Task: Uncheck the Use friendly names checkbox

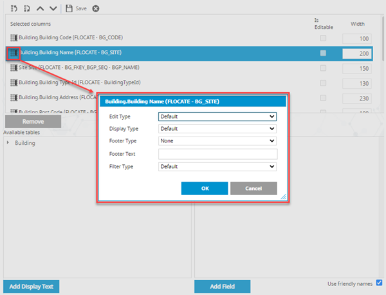Action: tap(379, 283)
